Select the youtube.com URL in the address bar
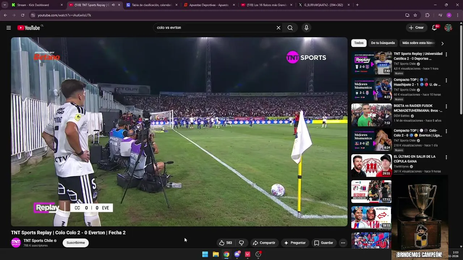This screenshot has height=260, width=463. coord(64,15)
